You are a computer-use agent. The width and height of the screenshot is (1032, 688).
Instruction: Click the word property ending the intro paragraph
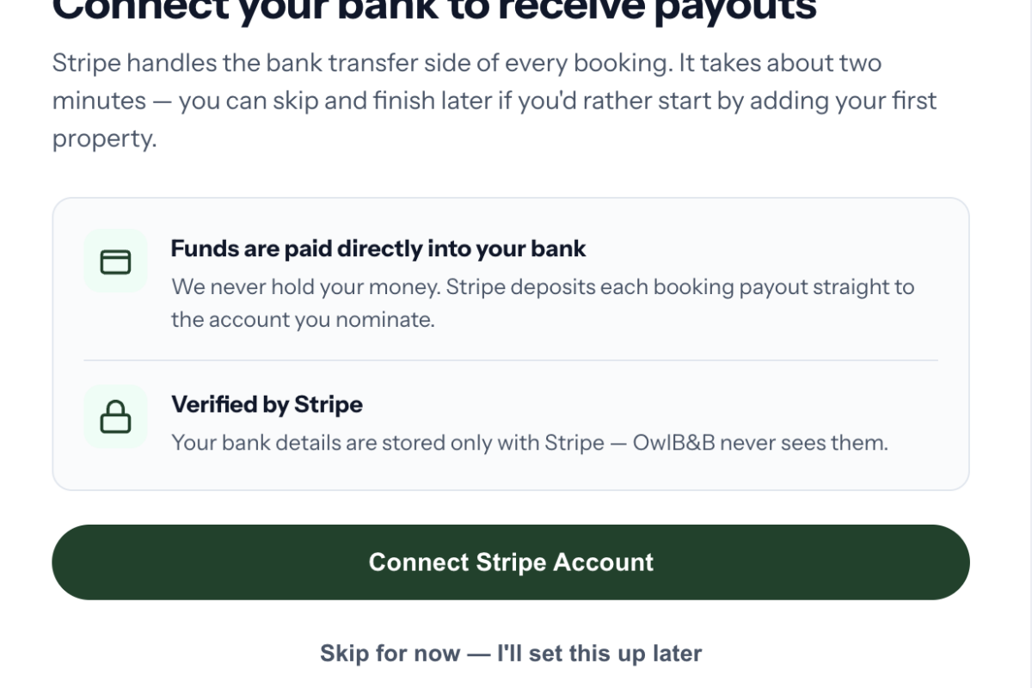[x=105, y=139]
